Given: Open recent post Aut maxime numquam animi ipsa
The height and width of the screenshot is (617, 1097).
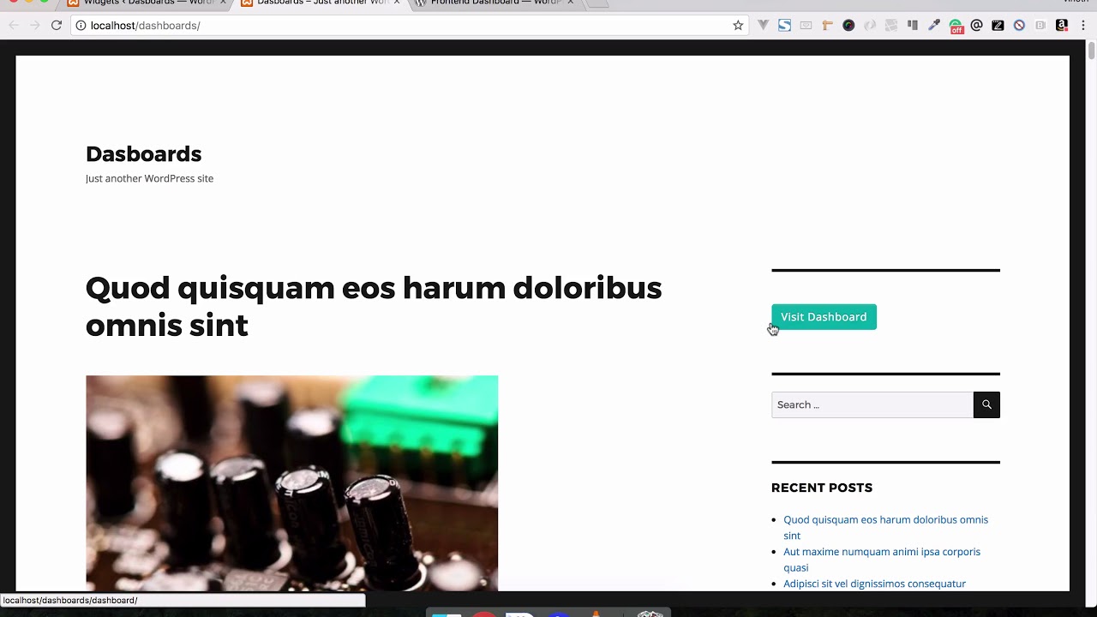Looking at the screenshot, I should tap(882, 560).
